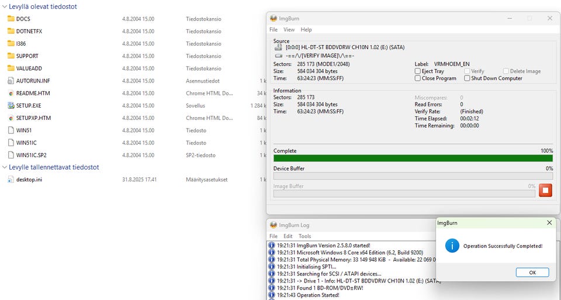Image resolution: width=561 pixels, height=300 pixels.
Task: Click the 'Operation Successfully Completed!' message text
Action: click(503, 246)
